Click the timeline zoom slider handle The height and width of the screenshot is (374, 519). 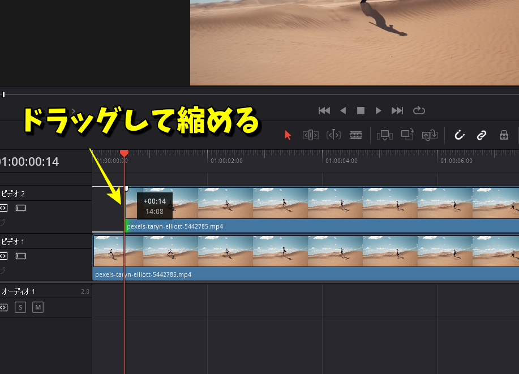(x=4, y=94)
